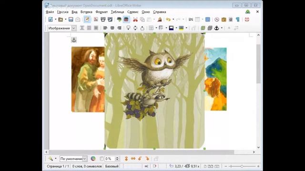Open the Изображения style combo box
The height and width of the screenshot is (171, 305).
(61, 28)
